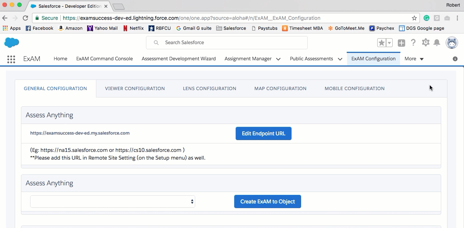Click the Salesforce cloud logo
464x228 pixels.
11,43
